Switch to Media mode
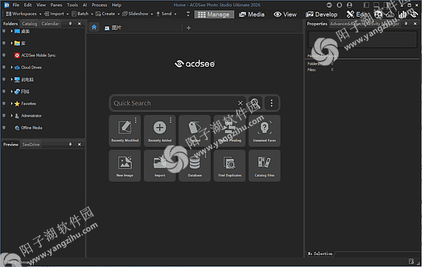The image size is (422, 267). 252,15
